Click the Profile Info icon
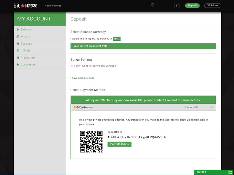This screenshot has height=175, width=234. point(18,58)
